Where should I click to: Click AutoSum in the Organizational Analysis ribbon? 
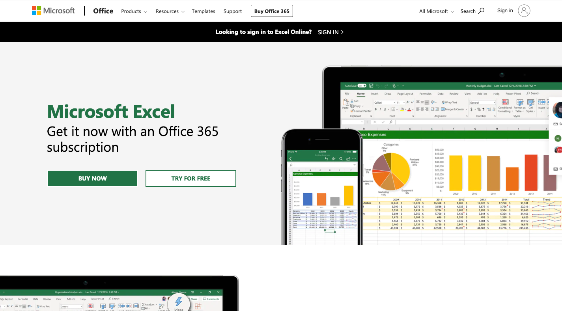click(148, 305)
